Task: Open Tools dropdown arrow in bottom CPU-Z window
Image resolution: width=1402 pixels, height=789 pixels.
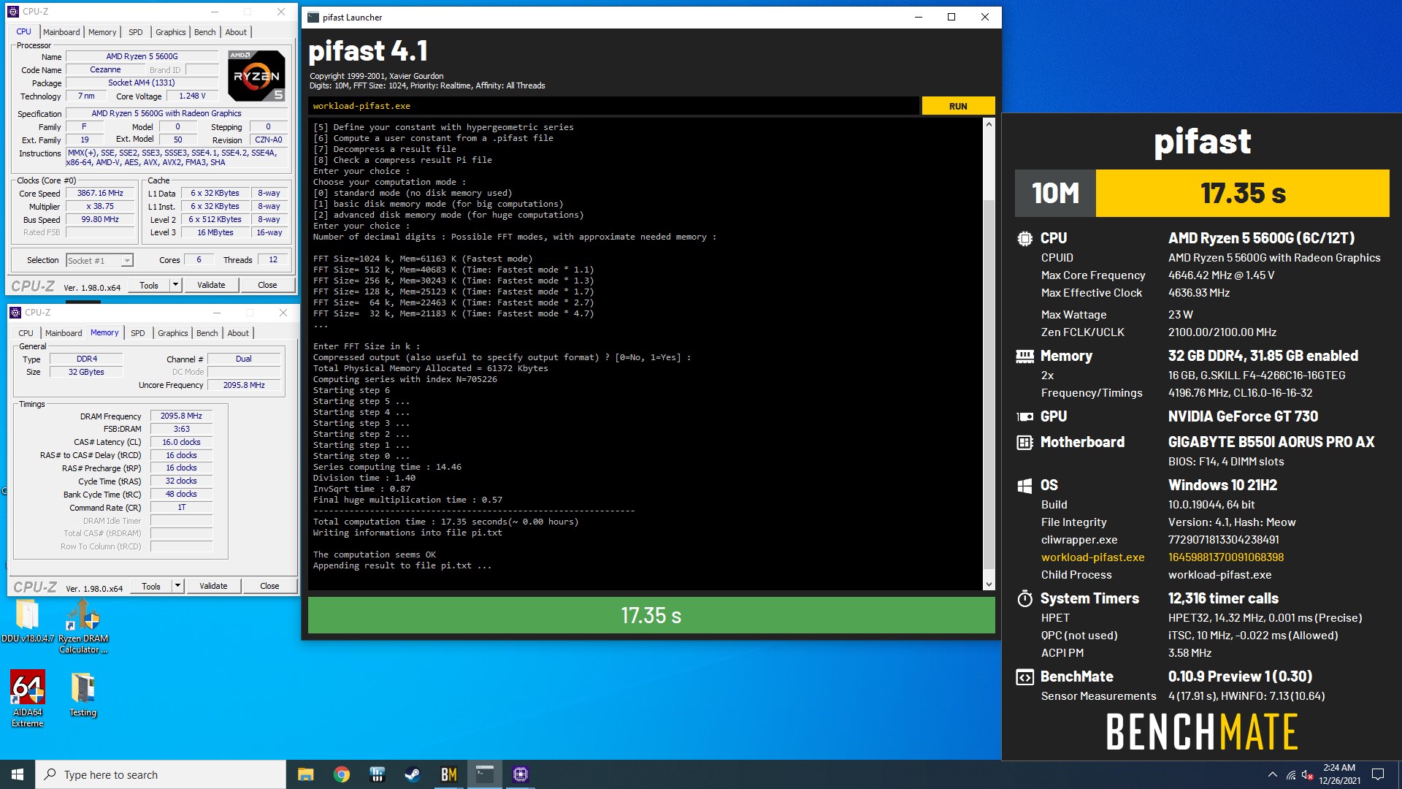Action: [177, 586]
